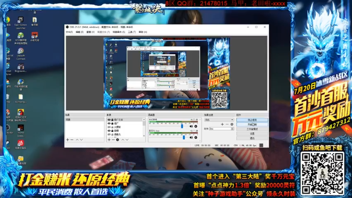Open the 帮助(H) menu
Screen dimensions: 352x198
(x=143, y=32)
